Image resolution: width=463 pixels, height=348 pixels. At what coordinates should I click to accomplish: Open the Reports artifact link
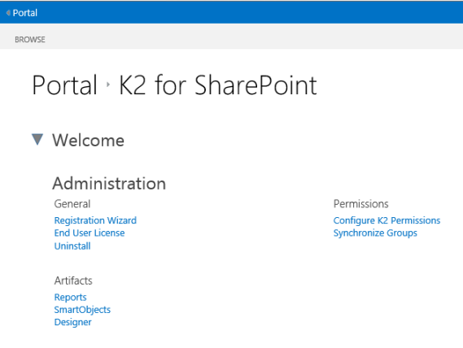(70, 298)
